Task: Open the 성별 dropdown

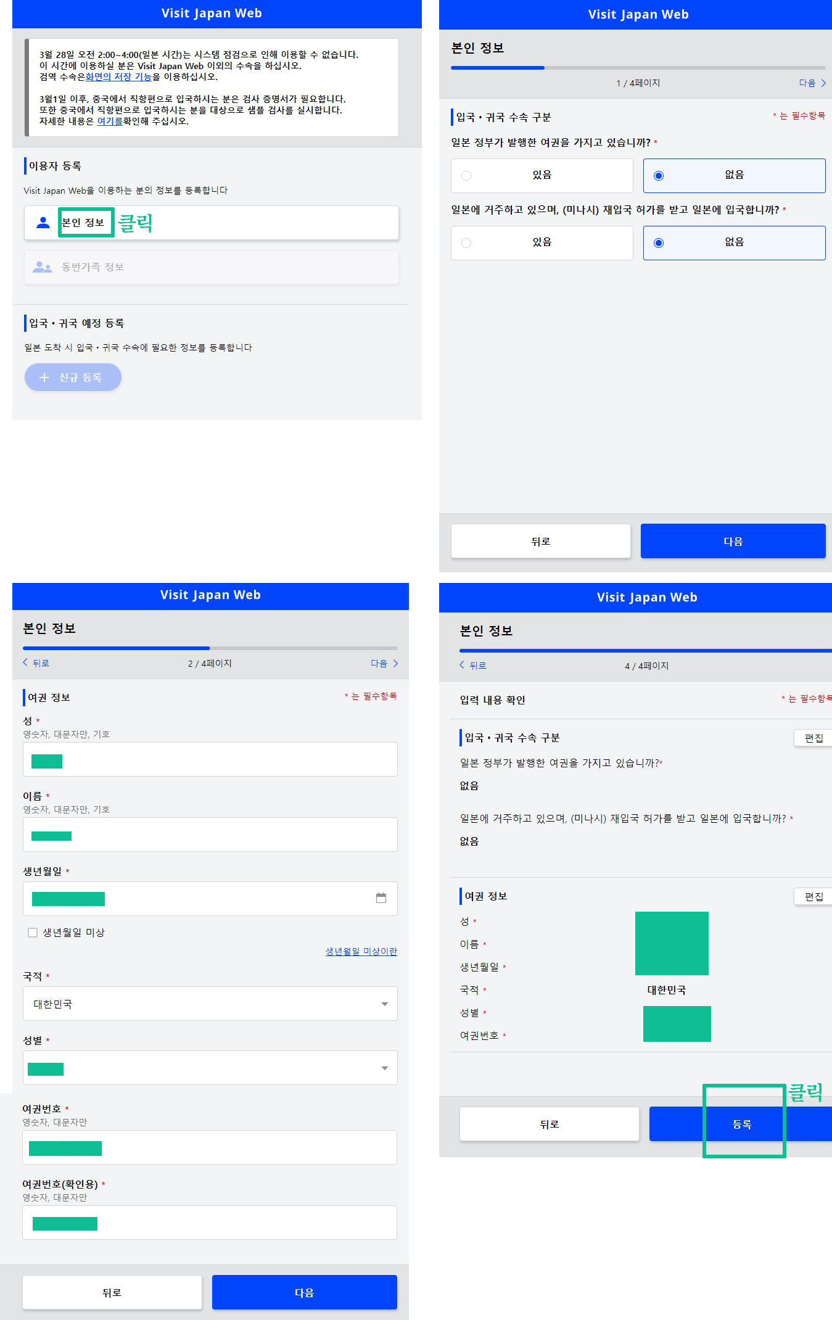Action: 210,1068
